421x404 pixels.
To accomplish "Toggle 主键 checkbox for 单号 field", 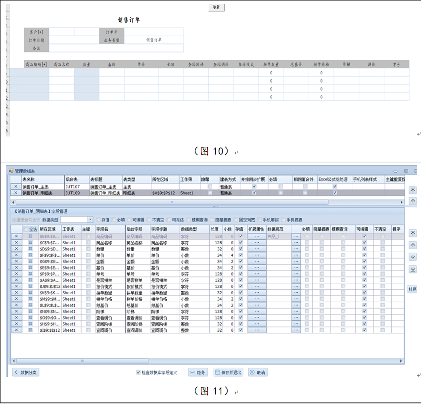I will [x=88, y=274].
